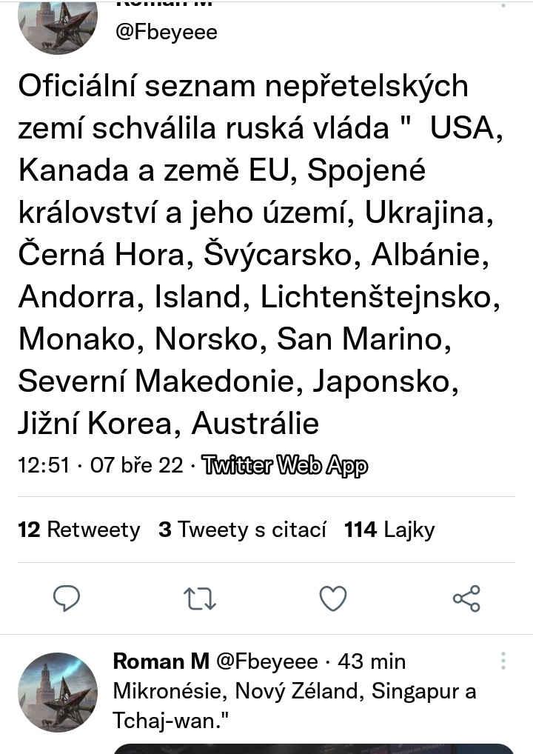The height and width of the screenshot is (754, 533).
Task: Open Roman M's name in the reply
Action: point(161,661)
